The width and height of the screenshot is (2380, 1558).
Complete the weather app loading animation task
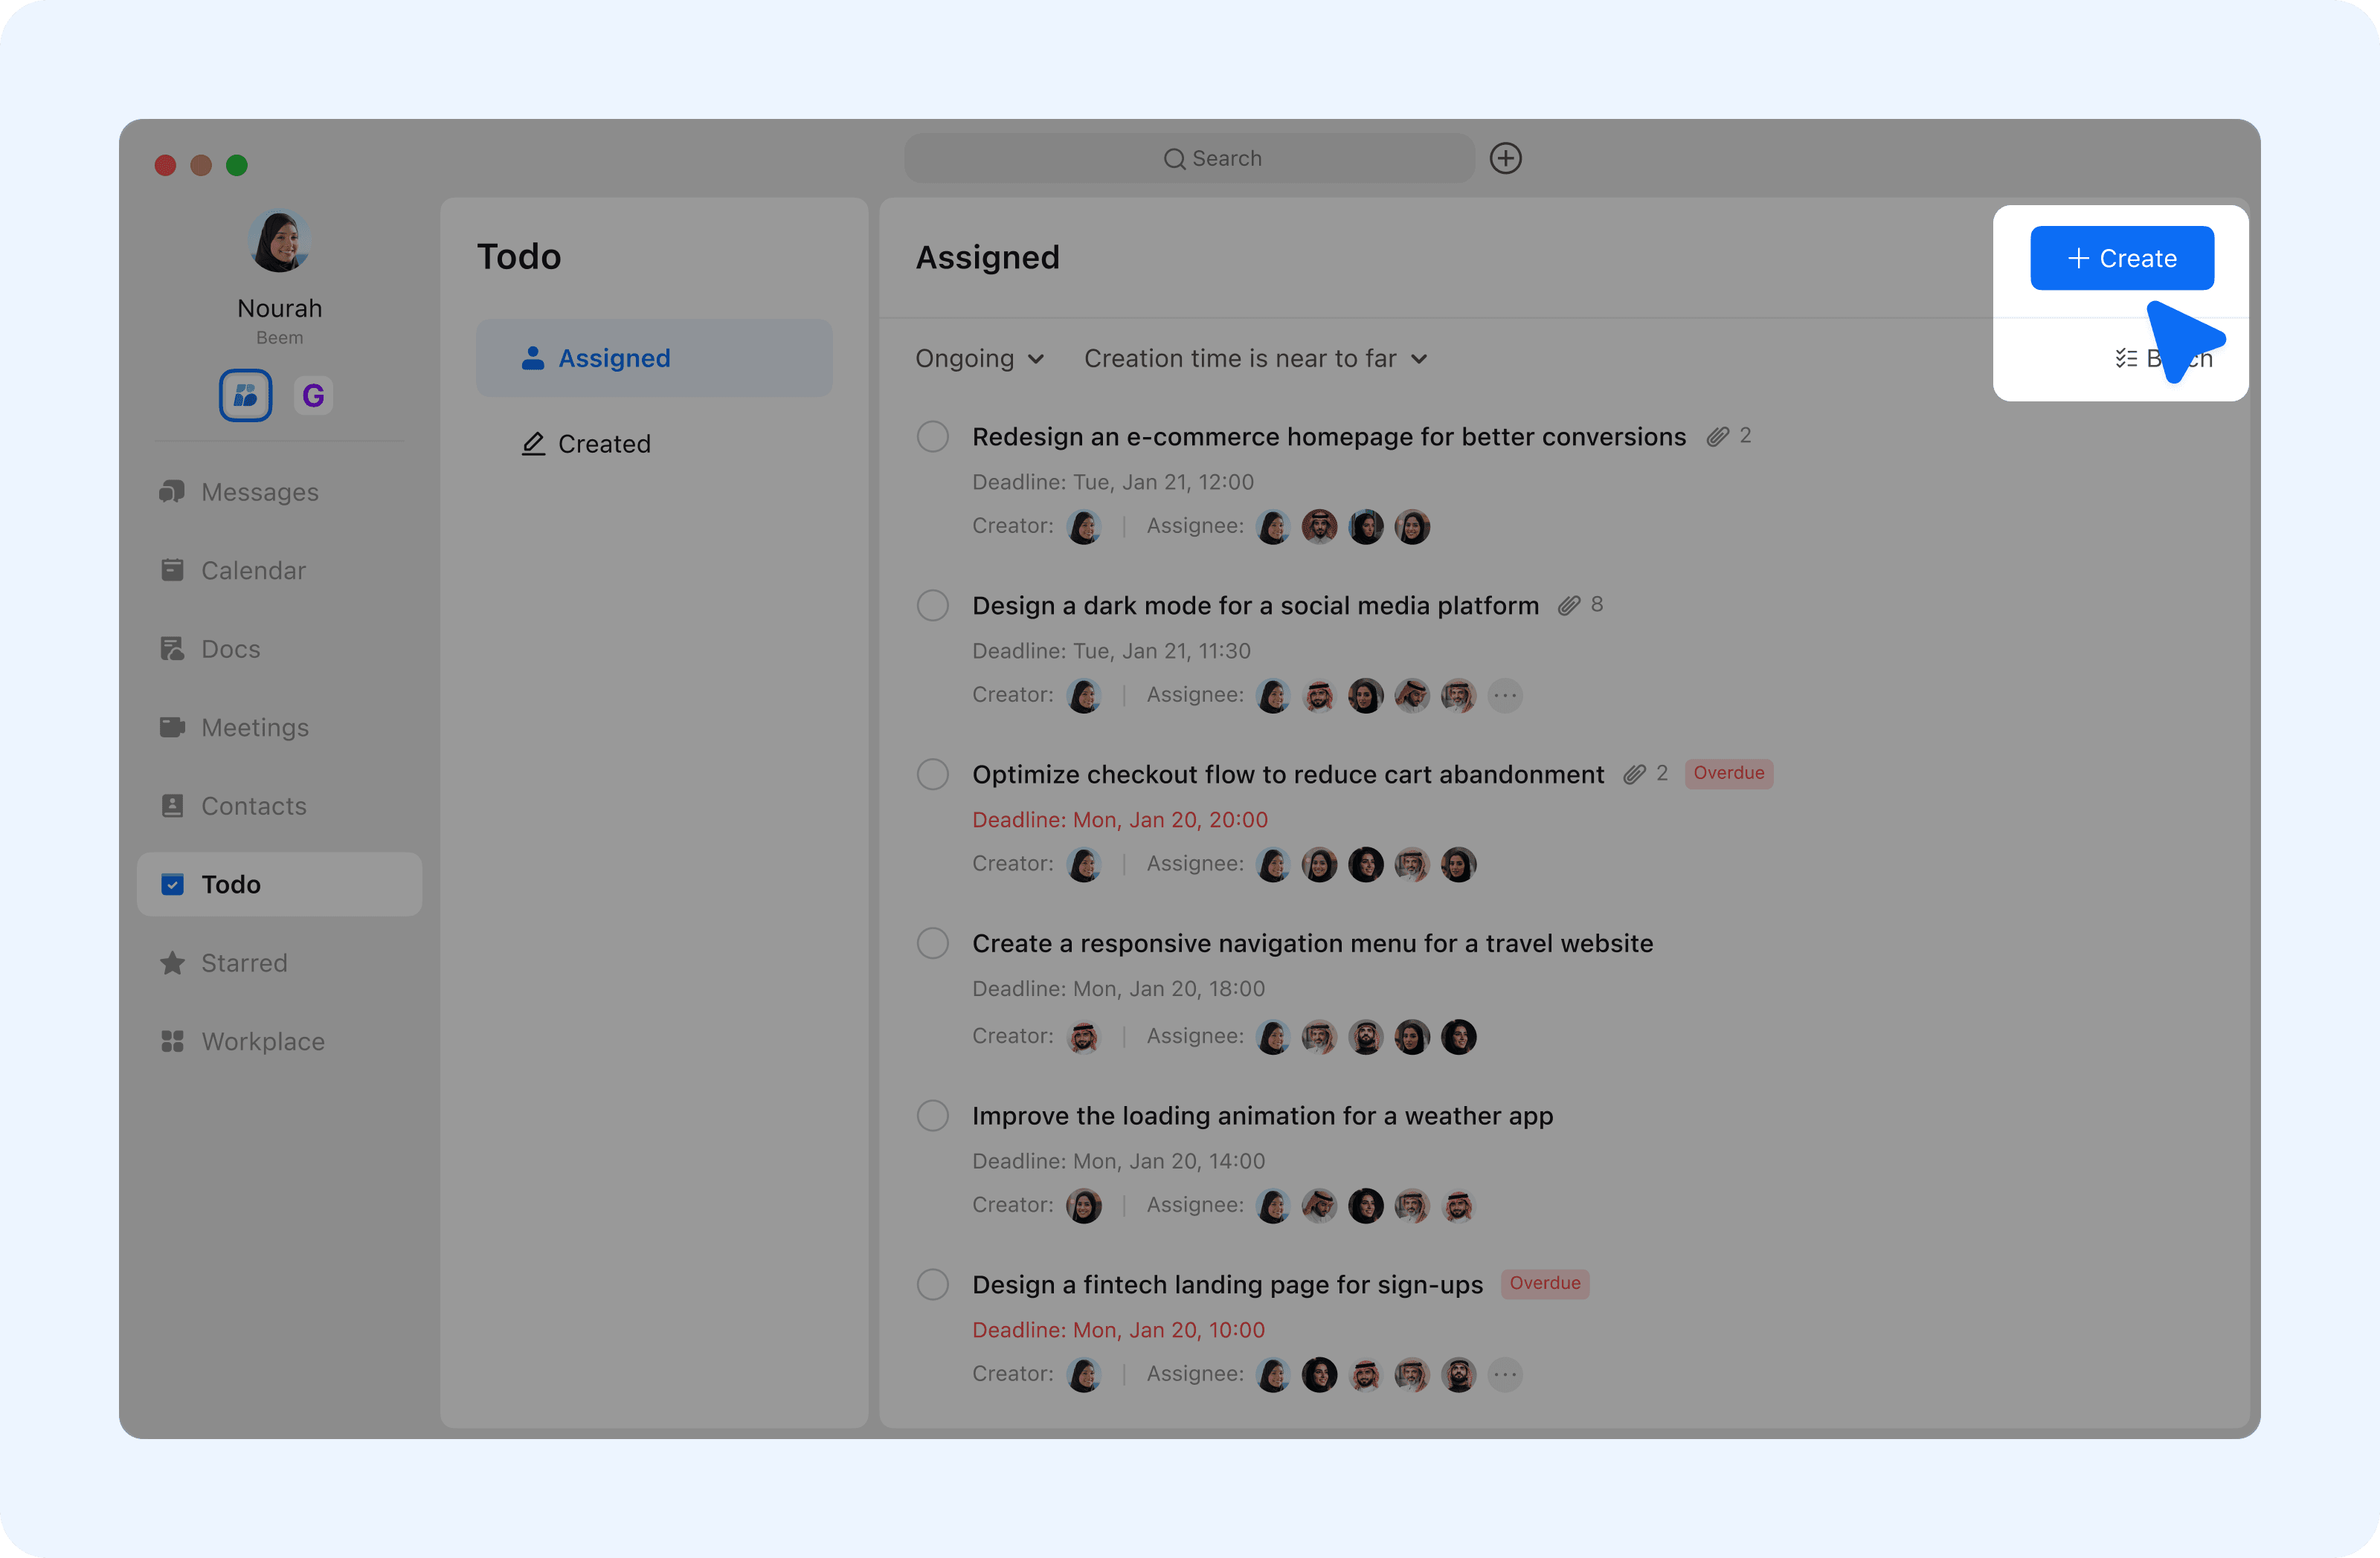coord(932,1115)
